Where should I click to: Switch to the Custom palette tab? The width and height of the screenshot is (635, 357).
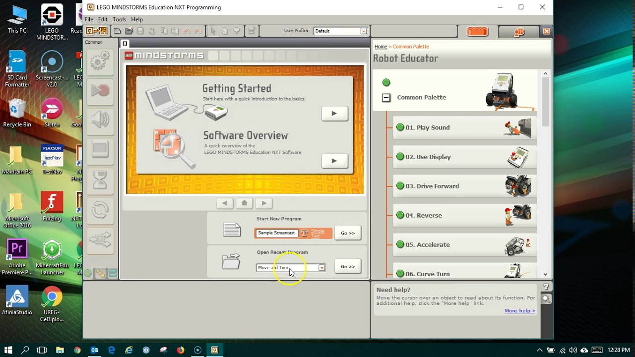pyautogui.click(x=113, y=273)
